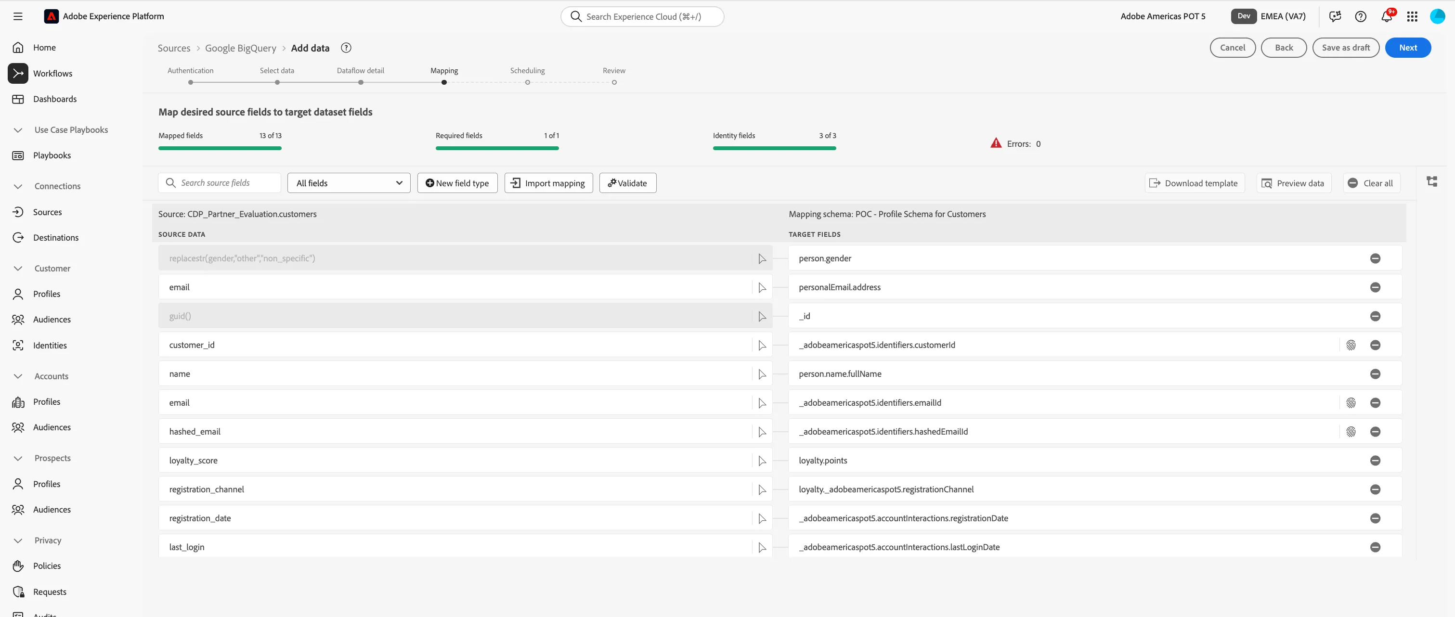Click the Next button
Image resolution: width=1455 pixels, height=617 pixels.
(x=1407, y=48)
